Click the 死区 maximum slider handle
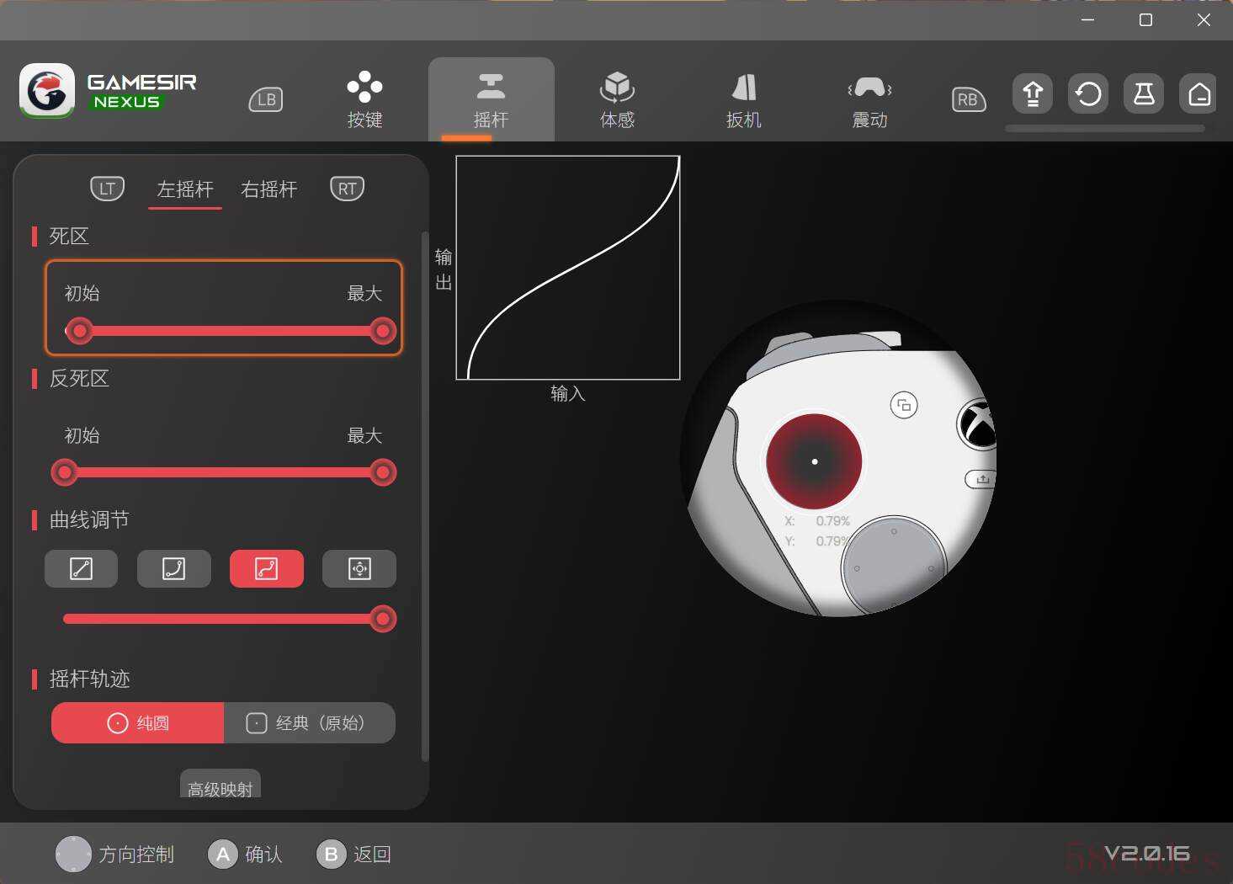Image resolution: width=1233 pixels, height=884 pixels. click(383, 331)
